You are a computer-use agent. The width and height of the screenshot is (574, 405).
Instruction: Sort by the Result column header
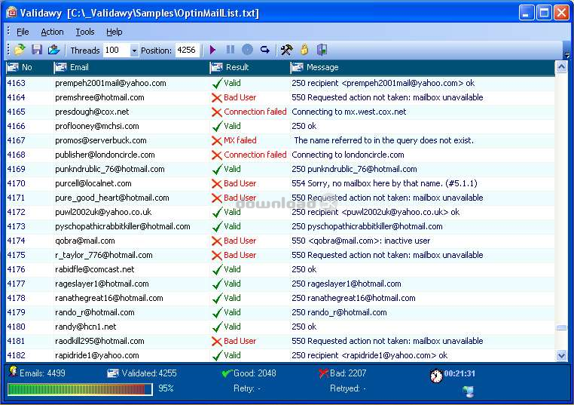(x=249, y=67)
